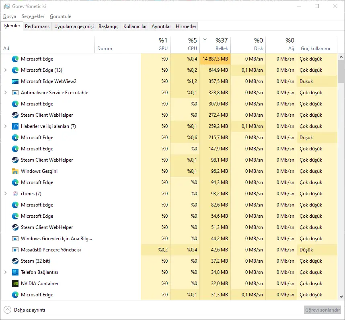The image size is (345, 320).
Task: Sort by the GPU column header
Action: [156, 45]
